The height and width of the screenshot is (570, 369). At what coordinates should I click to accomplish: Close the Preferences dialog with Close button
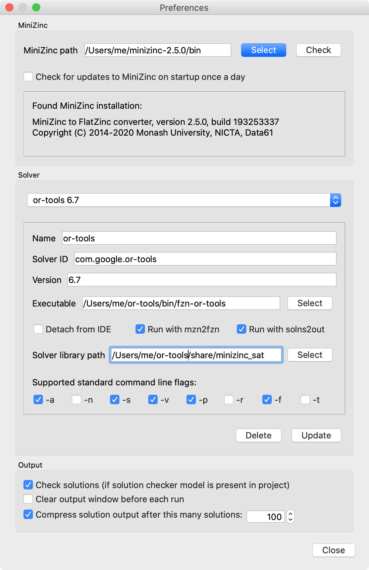coord(334,550)
